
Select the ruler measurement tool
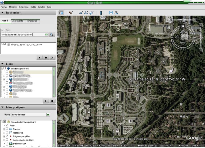(x=101, y=13)
